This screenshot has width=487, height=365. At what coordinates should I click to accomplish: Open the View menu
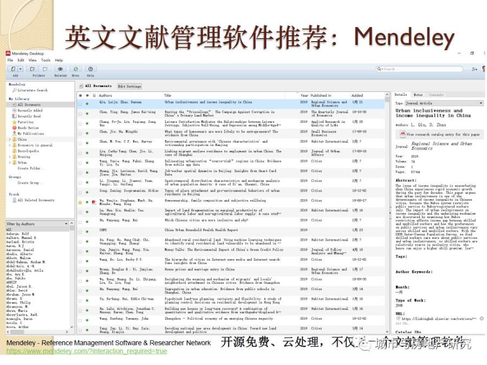click(x=32, y=60)
